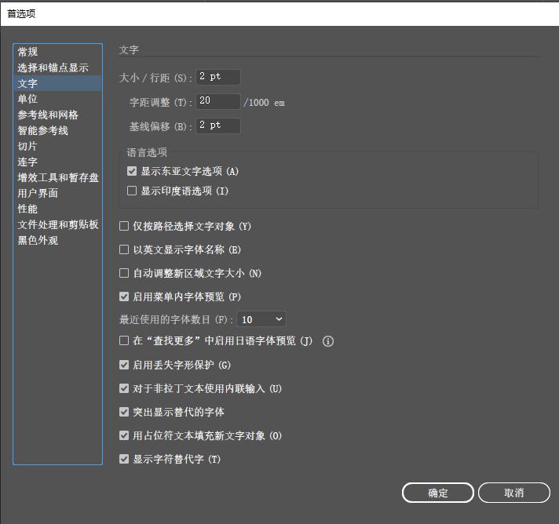Toggle 显示东亚文字选项 checkbox
The height and width of the screenshot is (524, 559).
point(132,171)
